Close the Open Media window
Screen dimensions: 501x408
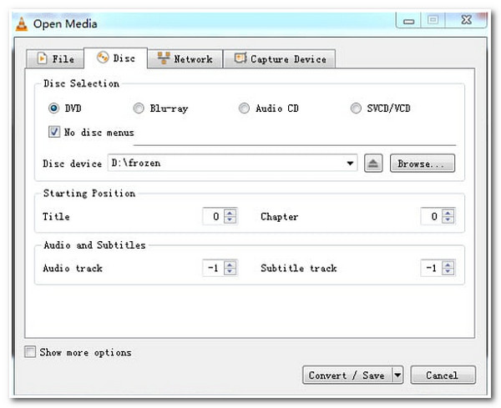pos(466,20)
